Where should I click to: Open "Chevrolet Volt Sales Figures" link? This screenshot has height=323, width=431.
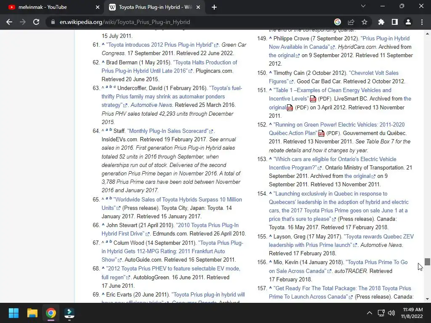tap(334, 77)
